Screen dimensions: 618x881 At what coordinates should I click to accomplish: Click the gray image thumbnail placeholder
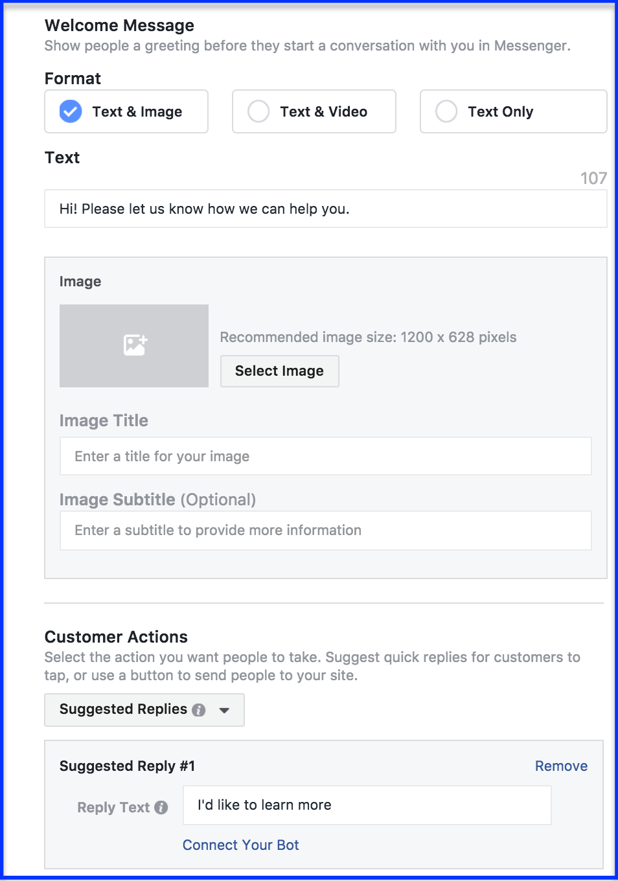(x=134, y=346)
